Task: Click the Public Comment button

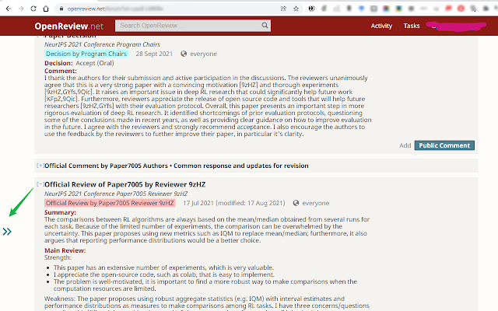Action: click(444, 145)
